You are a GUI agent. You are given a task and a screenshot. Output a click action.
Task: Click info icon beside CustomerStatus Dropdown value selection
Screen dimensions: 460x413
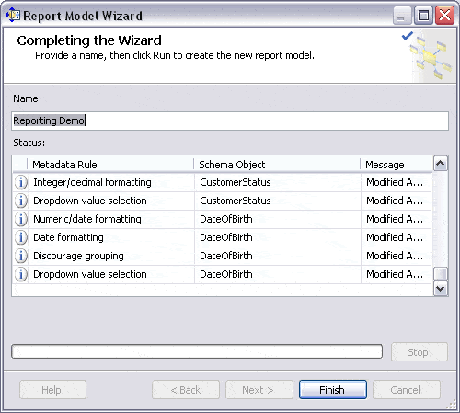(x=21, y=201)
